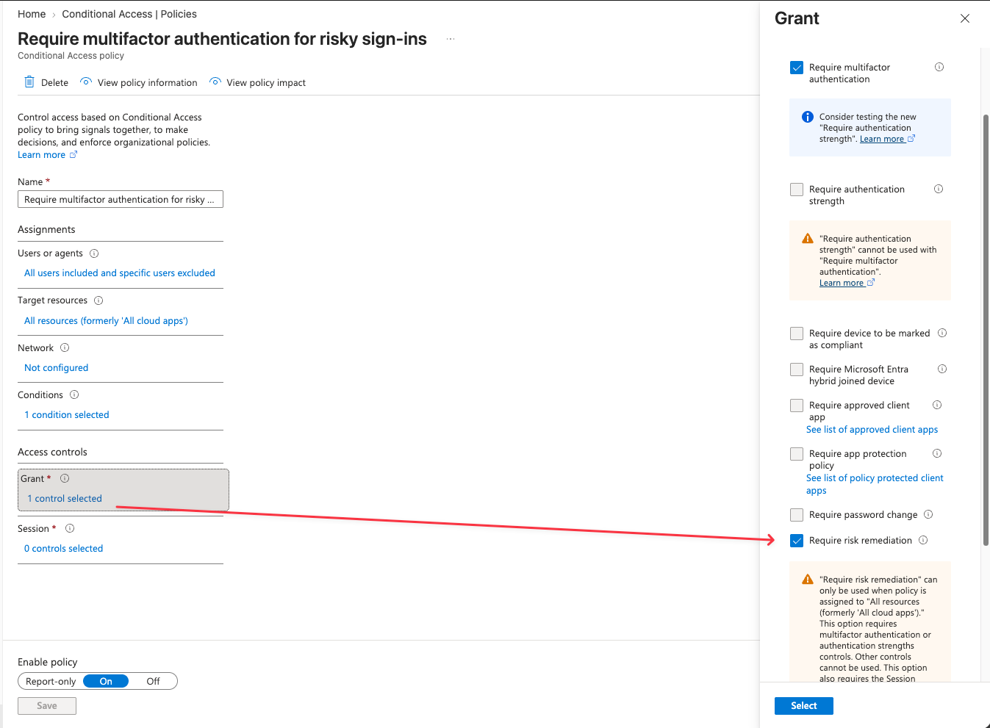
Task: Click info icon for Entra hybrid joined device
Action: [942, 369]
